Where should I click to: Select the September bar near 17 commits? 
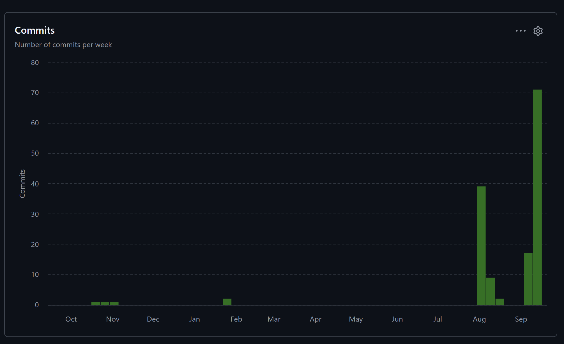coord(528,279)
